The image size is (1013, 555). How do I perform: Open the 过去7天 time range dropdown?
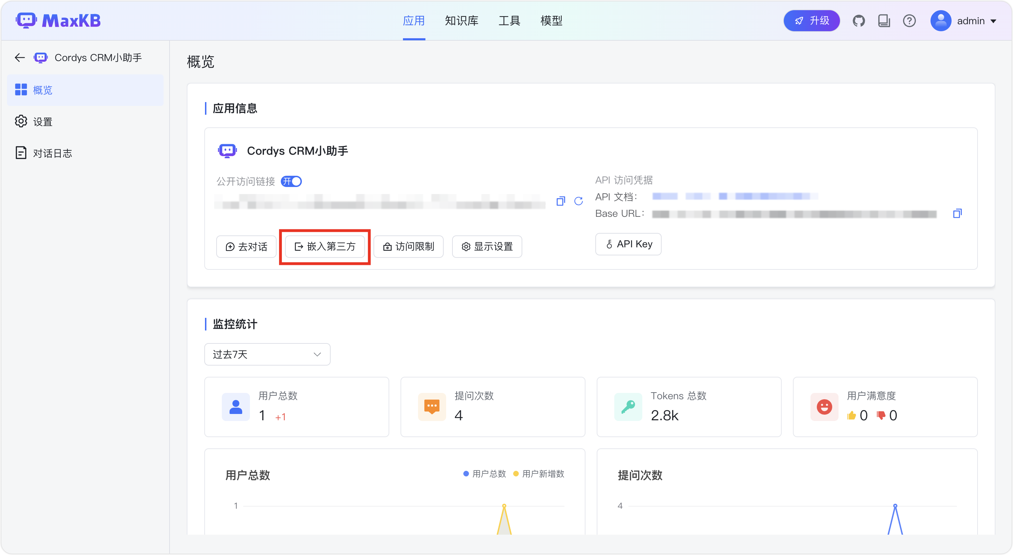(267, 354)
